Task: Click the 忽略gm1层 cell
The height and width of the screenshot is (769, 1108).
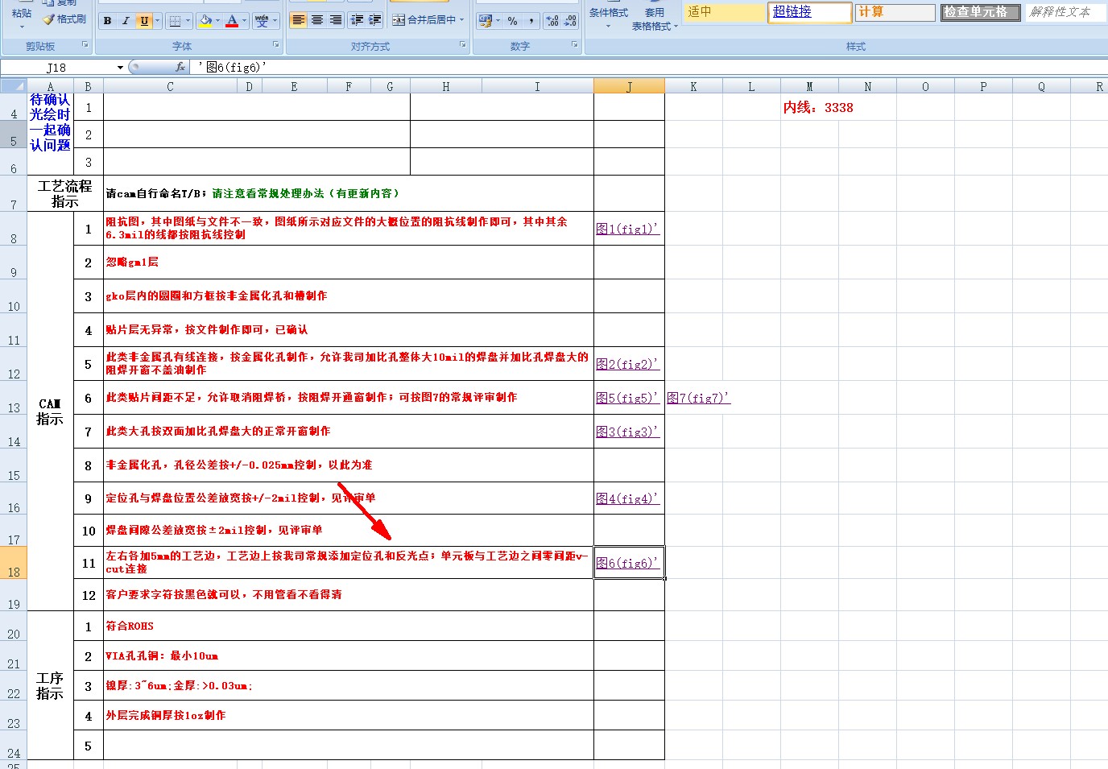Action: (349, 263)
